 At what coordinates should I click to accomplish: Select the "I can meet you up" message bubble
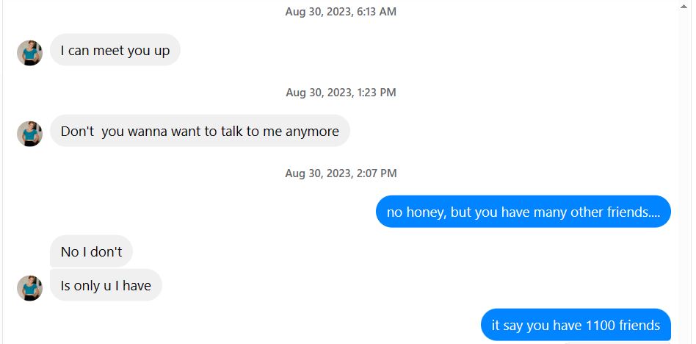click(x=115, y=50)
